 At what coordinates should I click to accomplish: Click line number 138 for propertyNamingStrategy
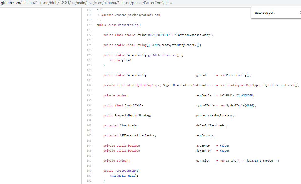click(x=89, y=115)
